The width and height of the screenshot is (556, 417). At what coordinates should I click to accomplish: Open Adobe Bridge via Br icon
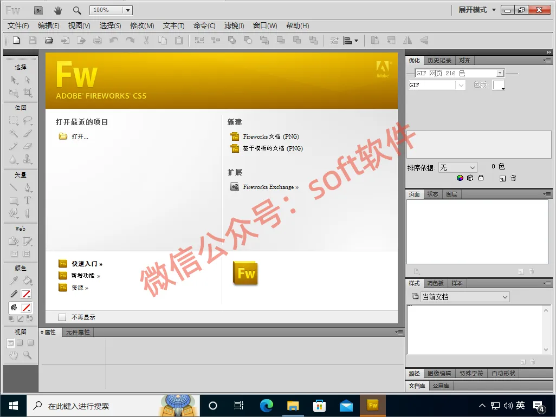[x=38, y=10]
